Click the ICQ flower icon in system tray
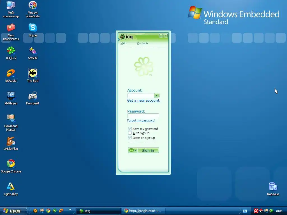The height and width of the screenshot is (215, 287). [x=271, y=211]
